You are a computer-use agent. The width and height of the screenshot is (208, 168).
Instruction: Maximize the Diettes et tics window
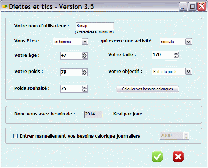192,6
